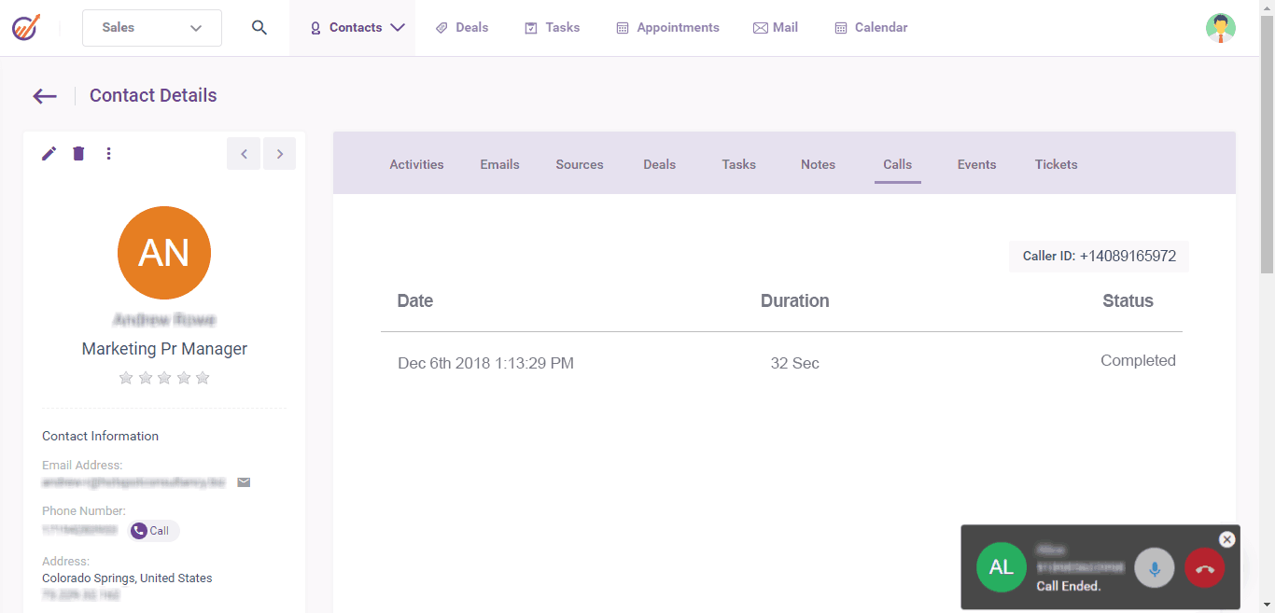Go back using the left arrow
Screen dimensions: 1275x613
pyautogui.click(x=45, y=96)
